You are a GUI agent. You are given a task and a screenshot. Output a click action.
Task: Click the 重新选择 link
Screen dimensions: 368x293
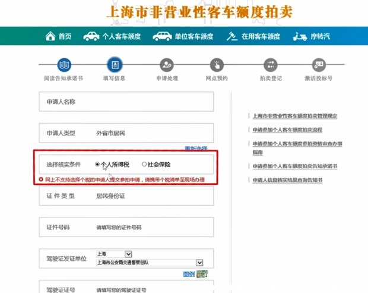(x=195, y=148)
